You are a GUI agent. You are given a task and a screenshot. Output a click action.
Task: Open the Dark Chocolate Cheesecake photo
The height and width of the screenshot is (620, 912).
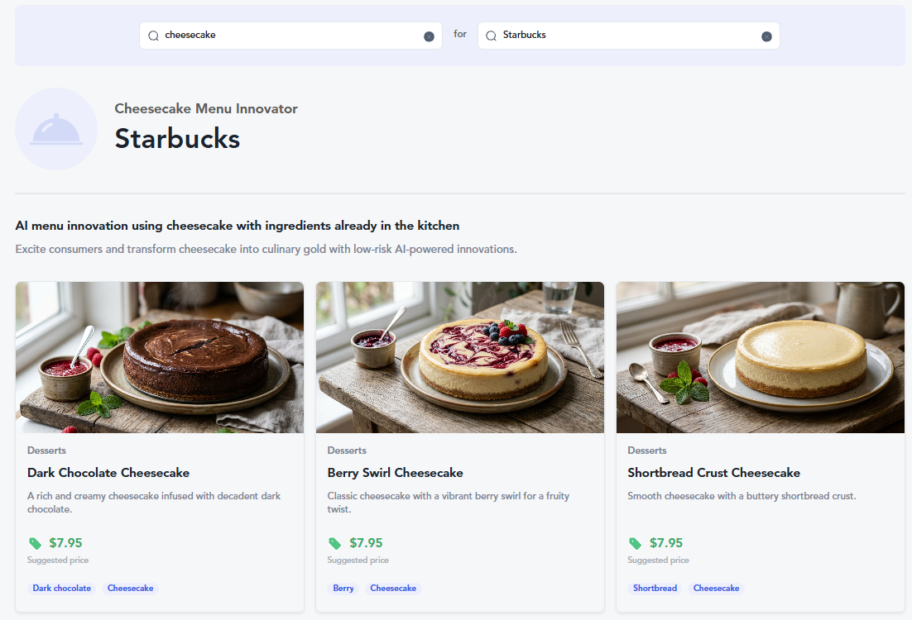click(x=160, y=357)
